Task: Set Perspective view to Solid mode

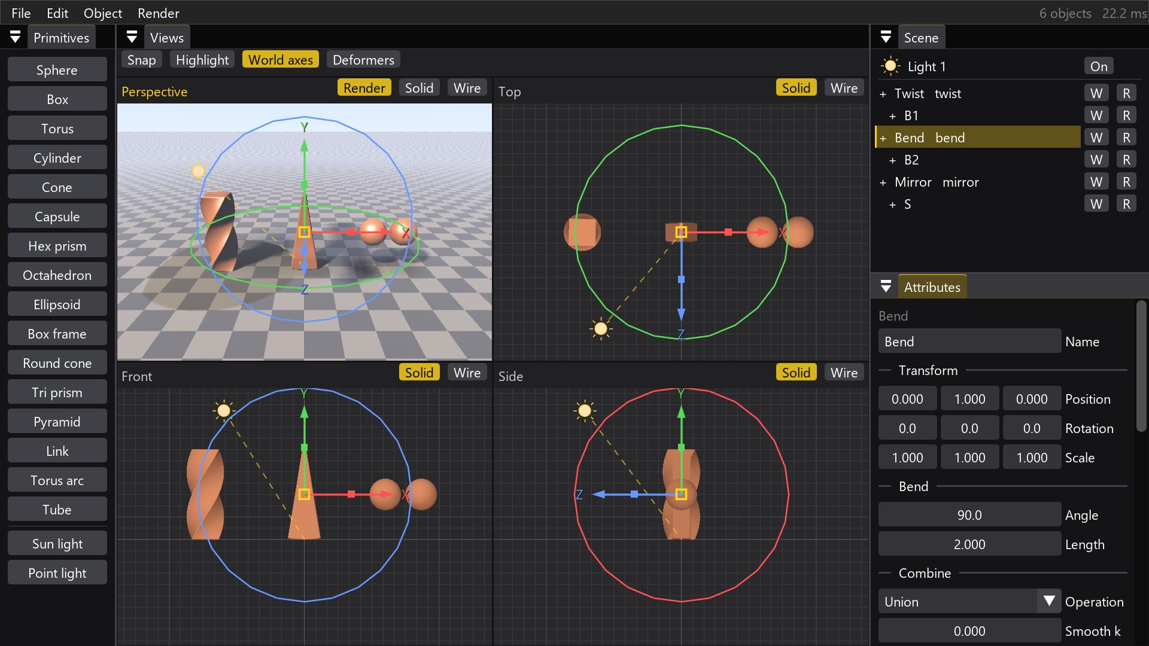Action: coord(419,88)
